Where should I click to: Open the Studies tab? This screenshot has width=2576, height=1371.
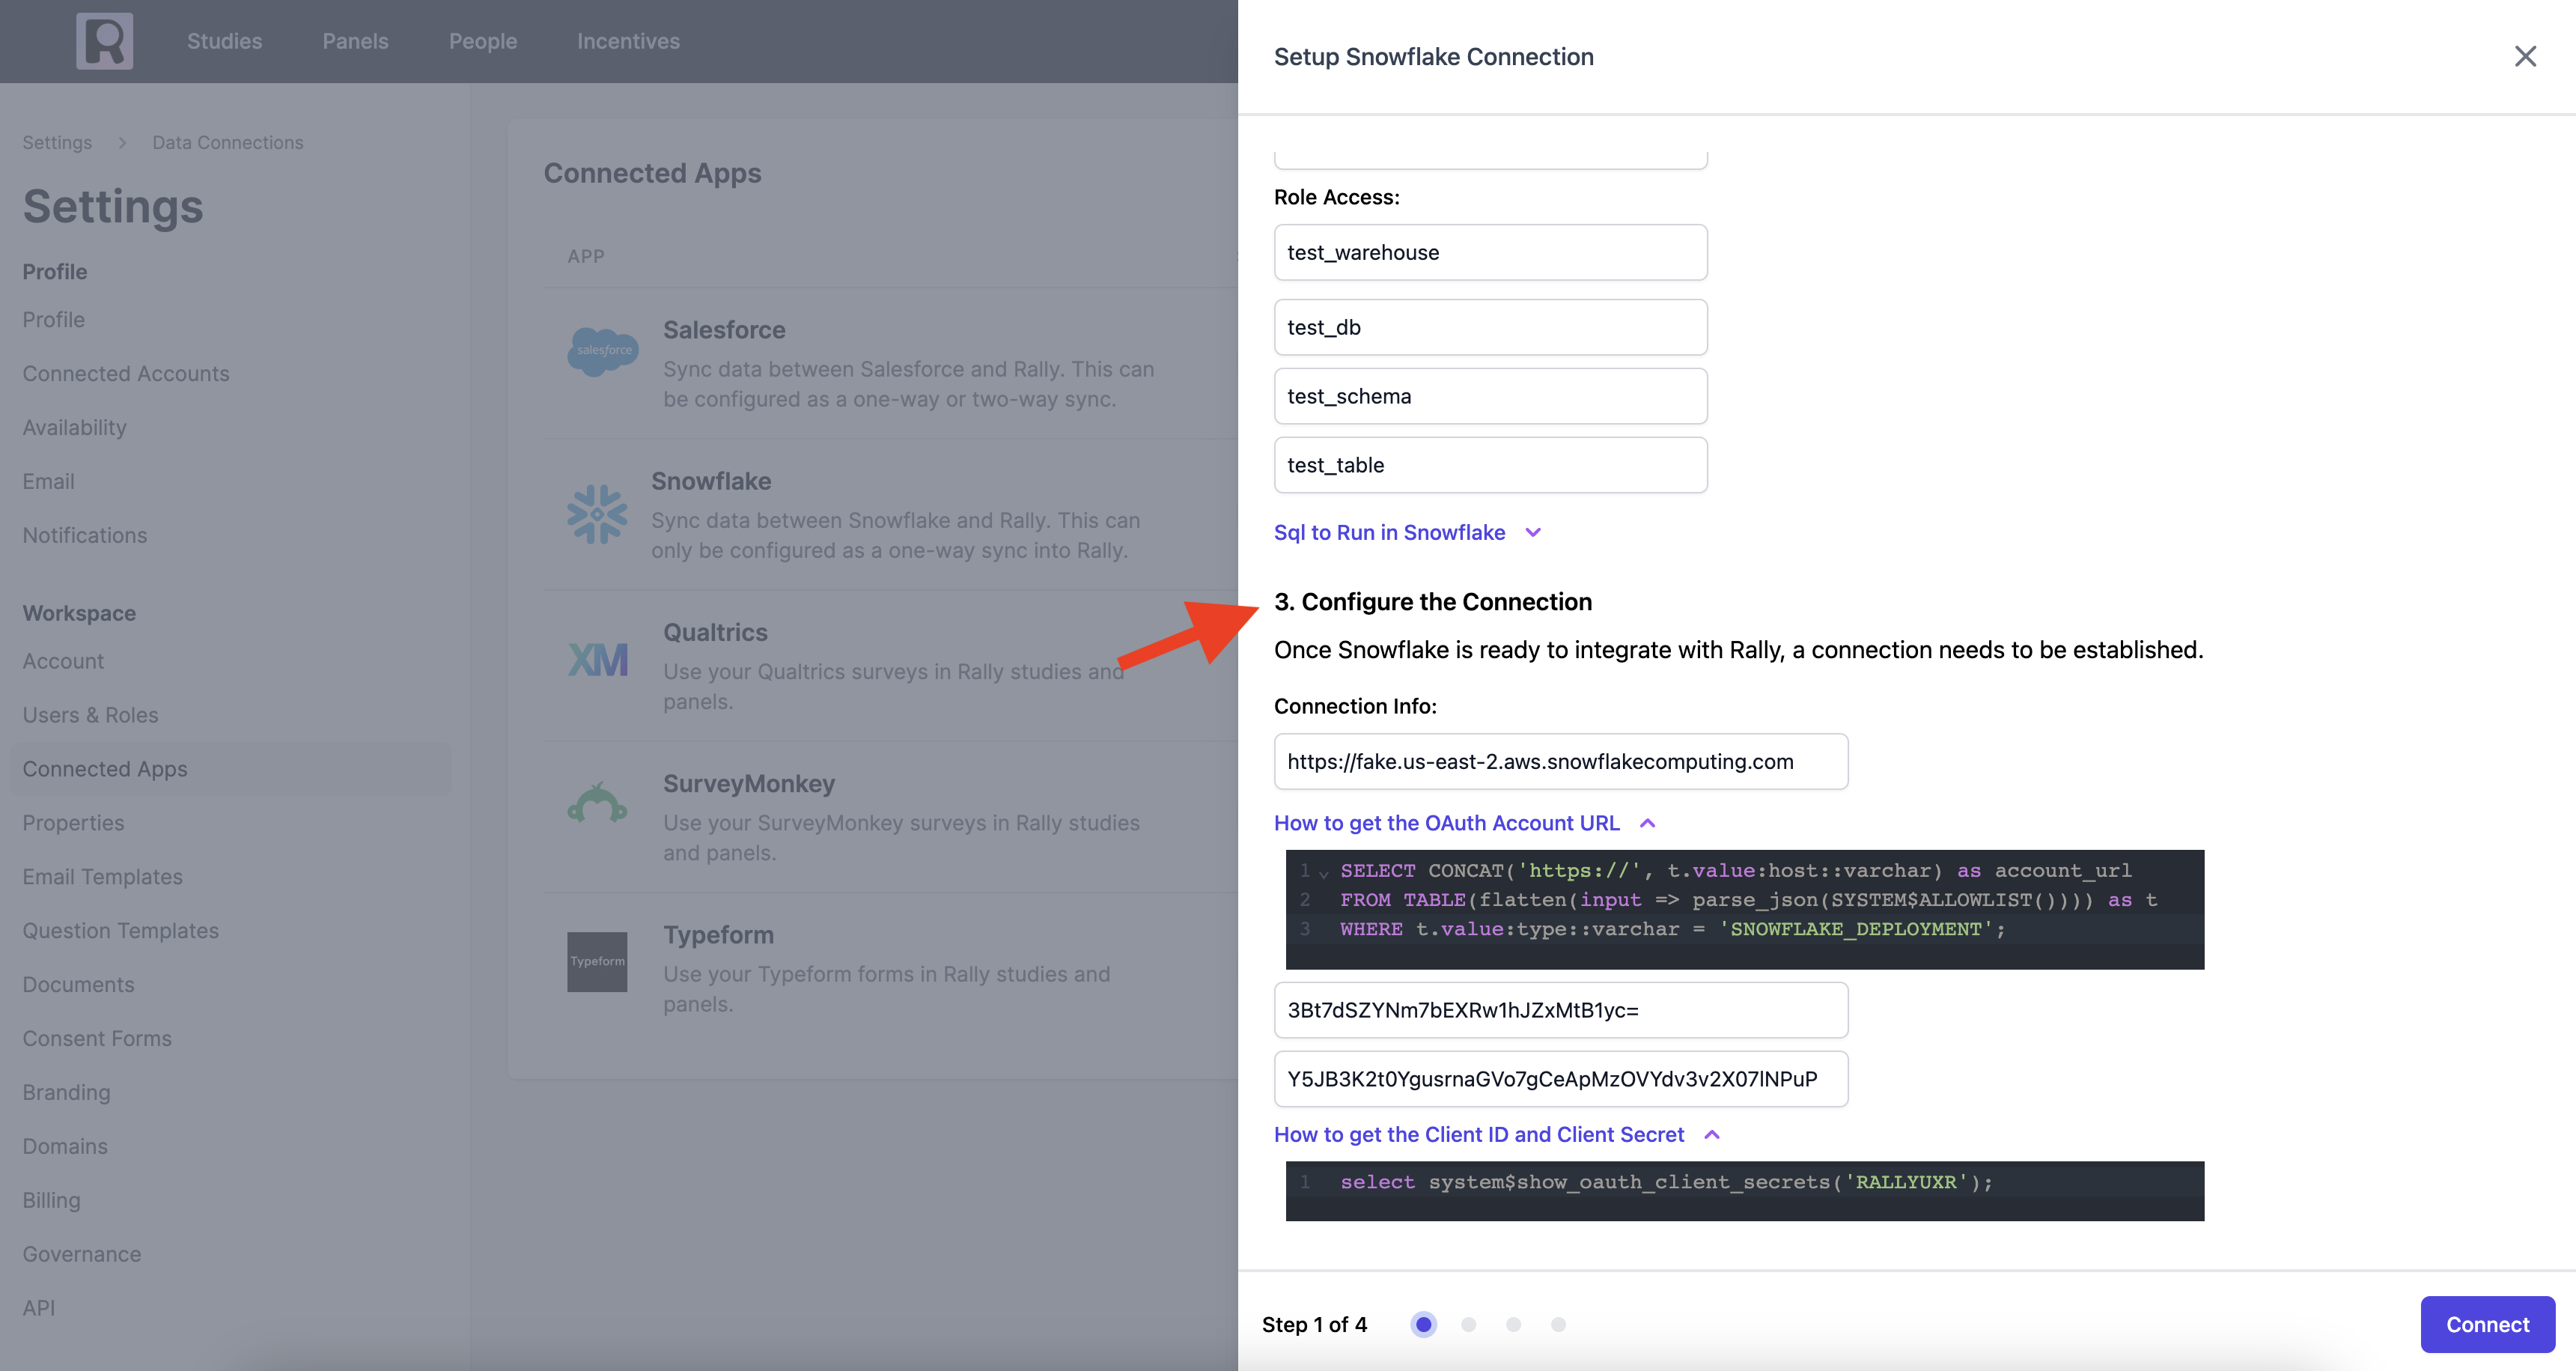click(224, 41)
